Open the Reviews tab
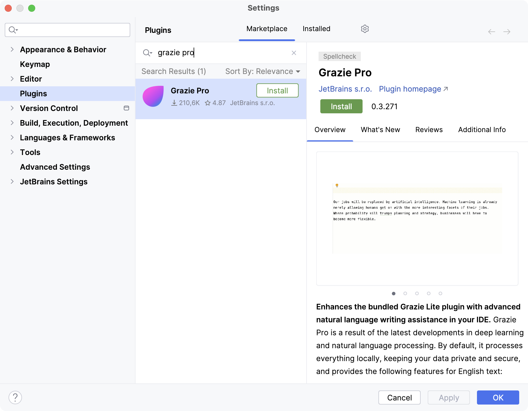Screen dimensions: 528x411 pos(429,130)
